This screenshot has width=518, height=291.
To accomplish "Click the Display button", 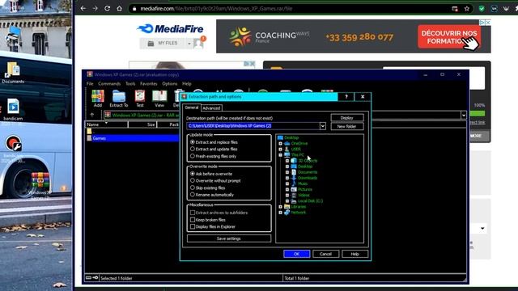I will 347,118.
